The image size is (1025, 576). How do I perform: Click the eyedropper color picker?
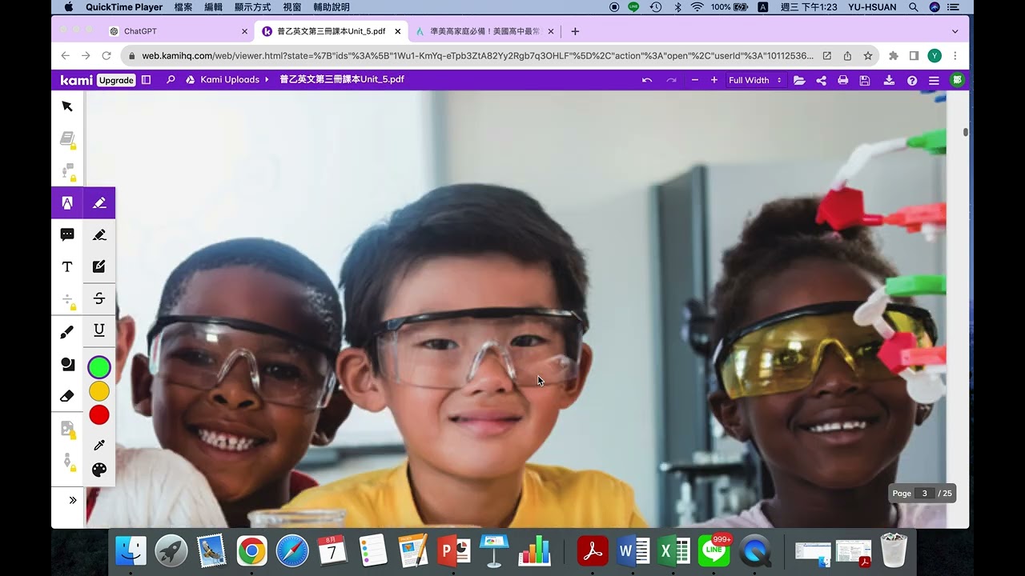point(99,445)
